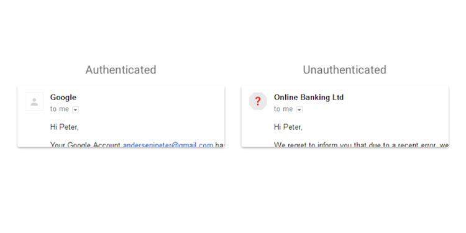Select the Authenticated heading

[121, 70]
